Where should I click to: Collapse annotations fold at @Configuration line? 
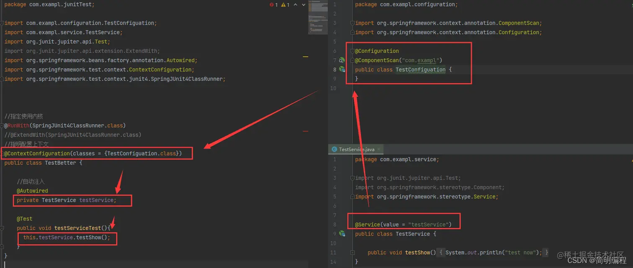tap(353, 51)
